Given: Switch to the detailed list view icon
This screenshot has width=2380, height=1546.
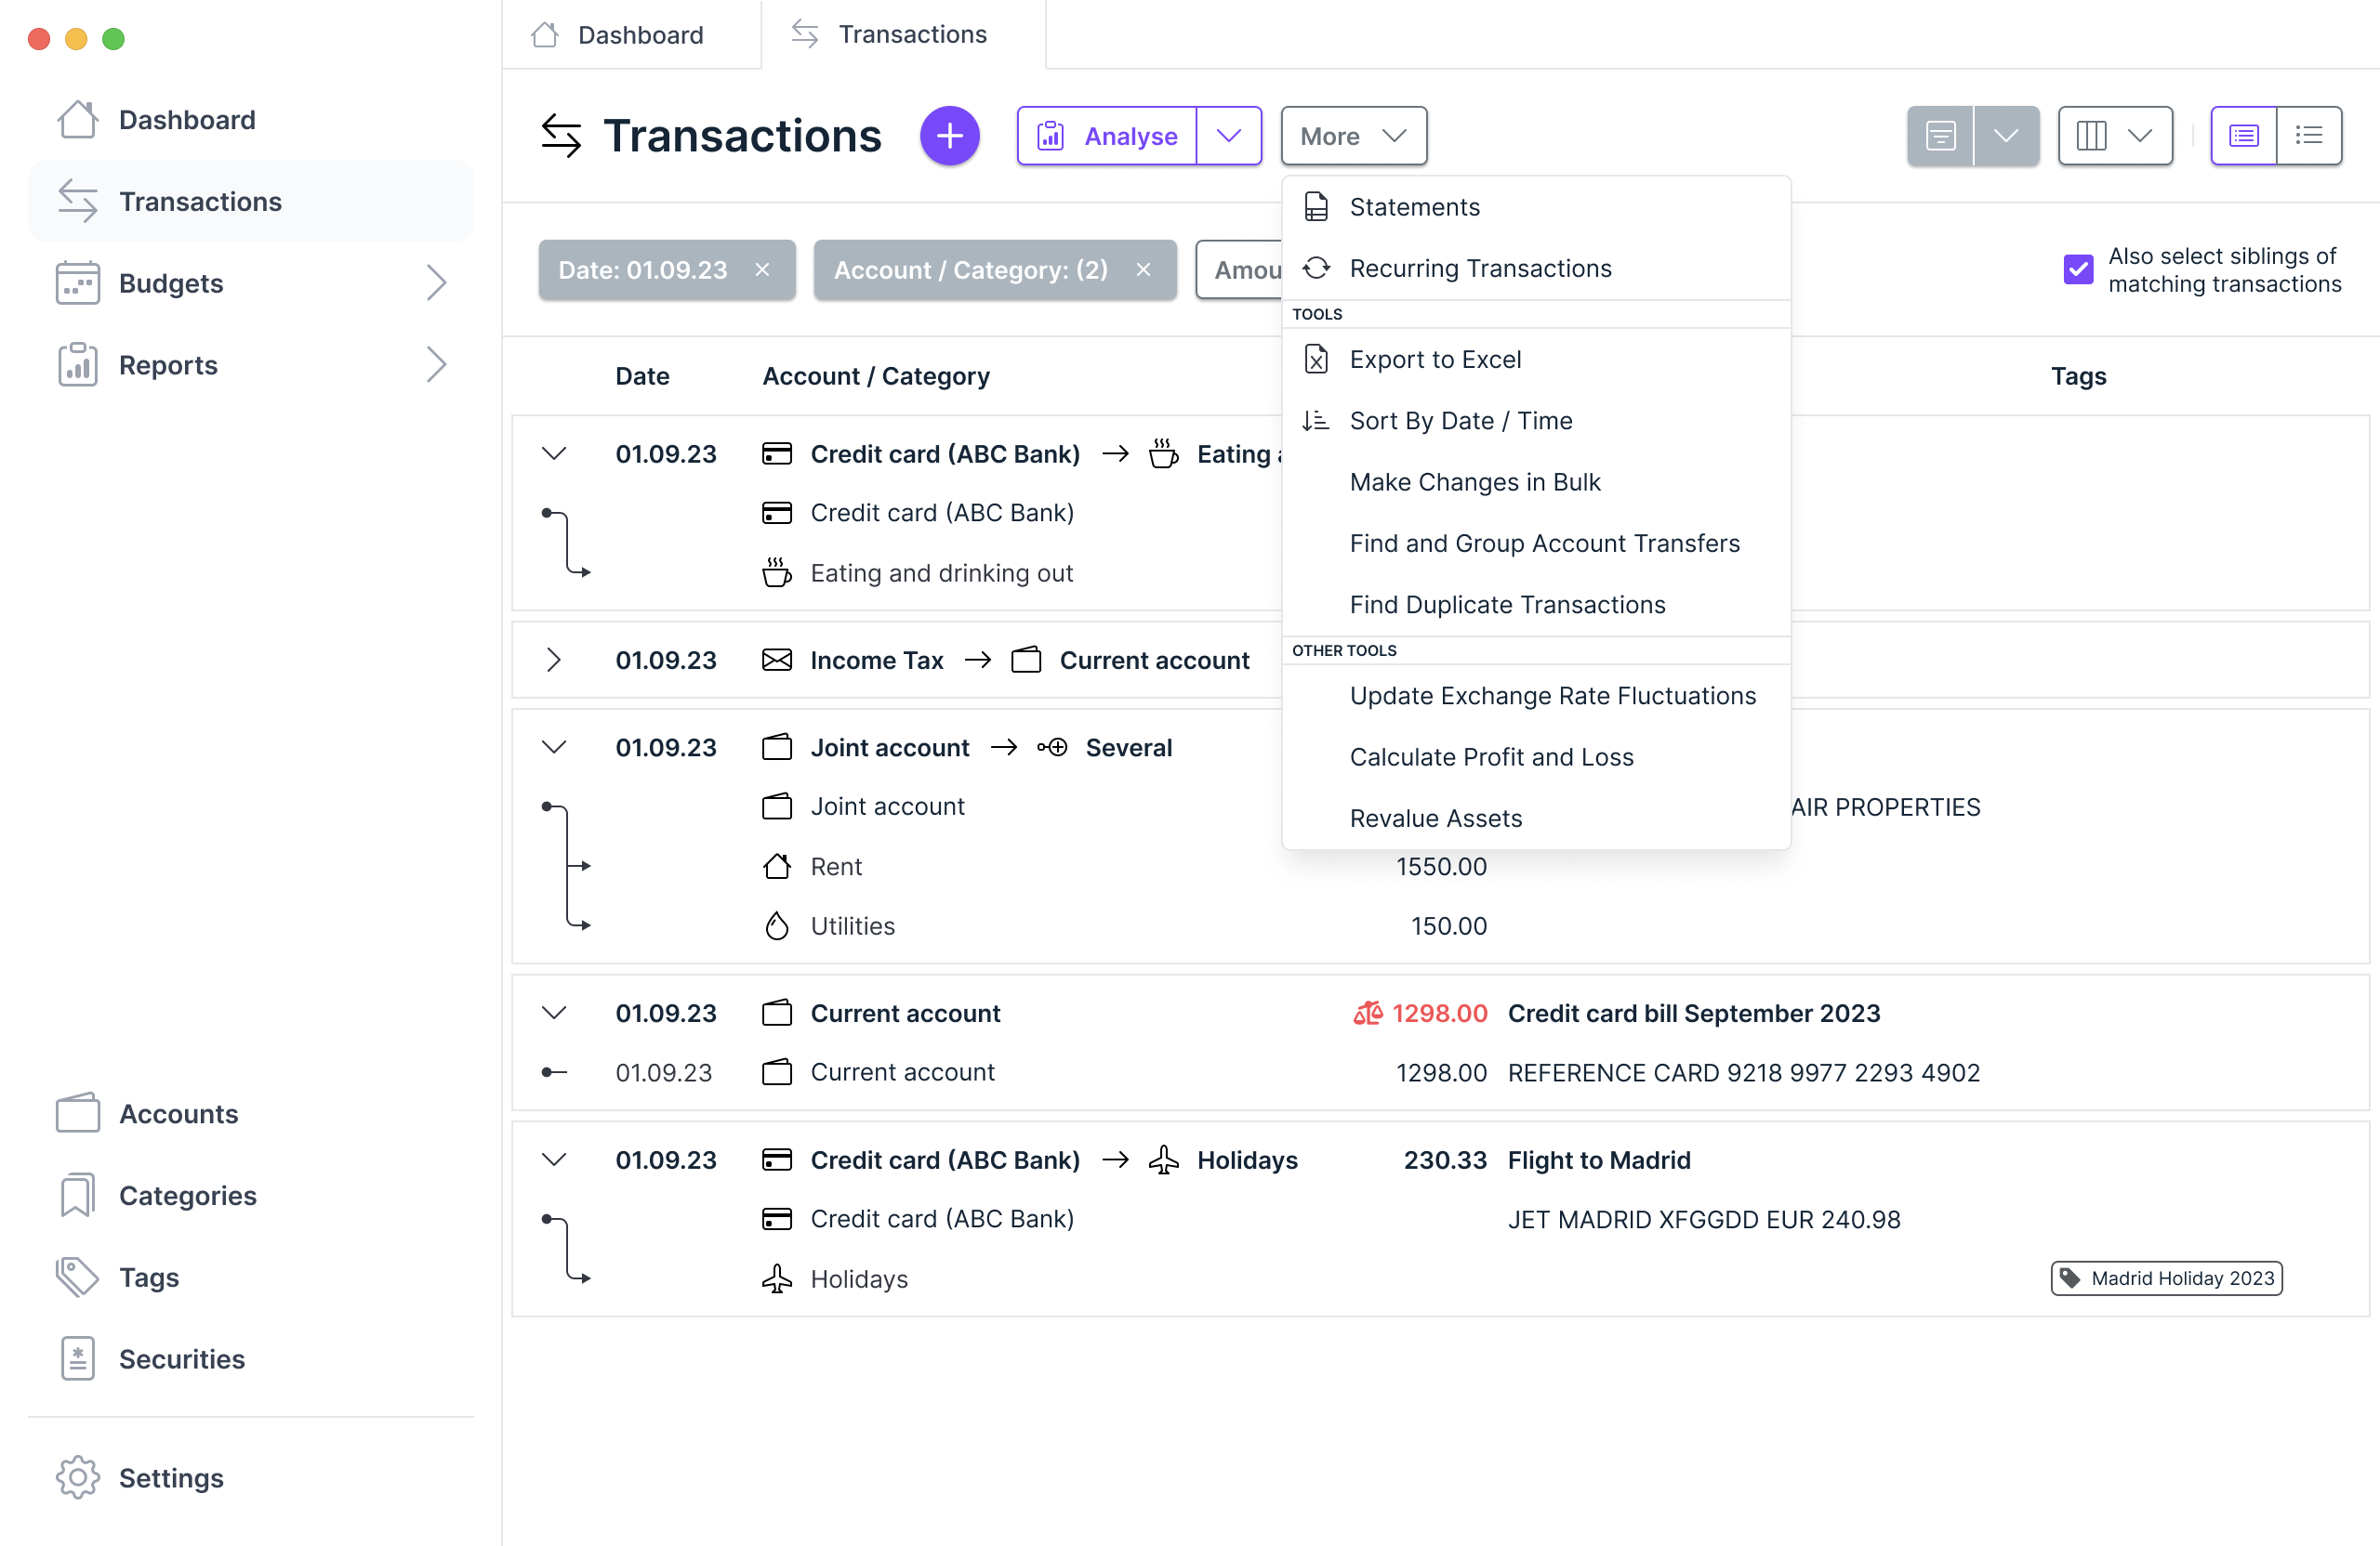Looking at the screenshot, I should pos(2243,135).
